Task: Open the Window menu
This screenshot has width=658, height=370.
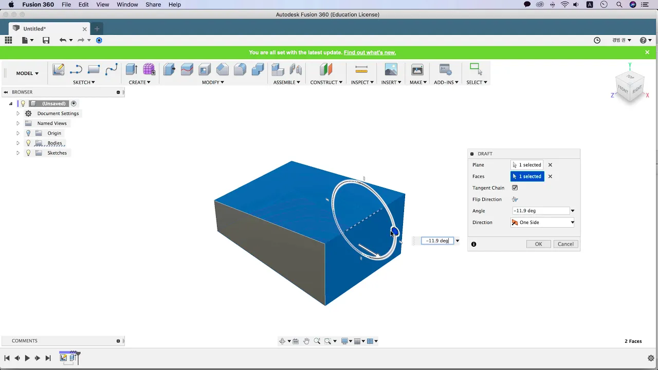Action: click(127, 5)
